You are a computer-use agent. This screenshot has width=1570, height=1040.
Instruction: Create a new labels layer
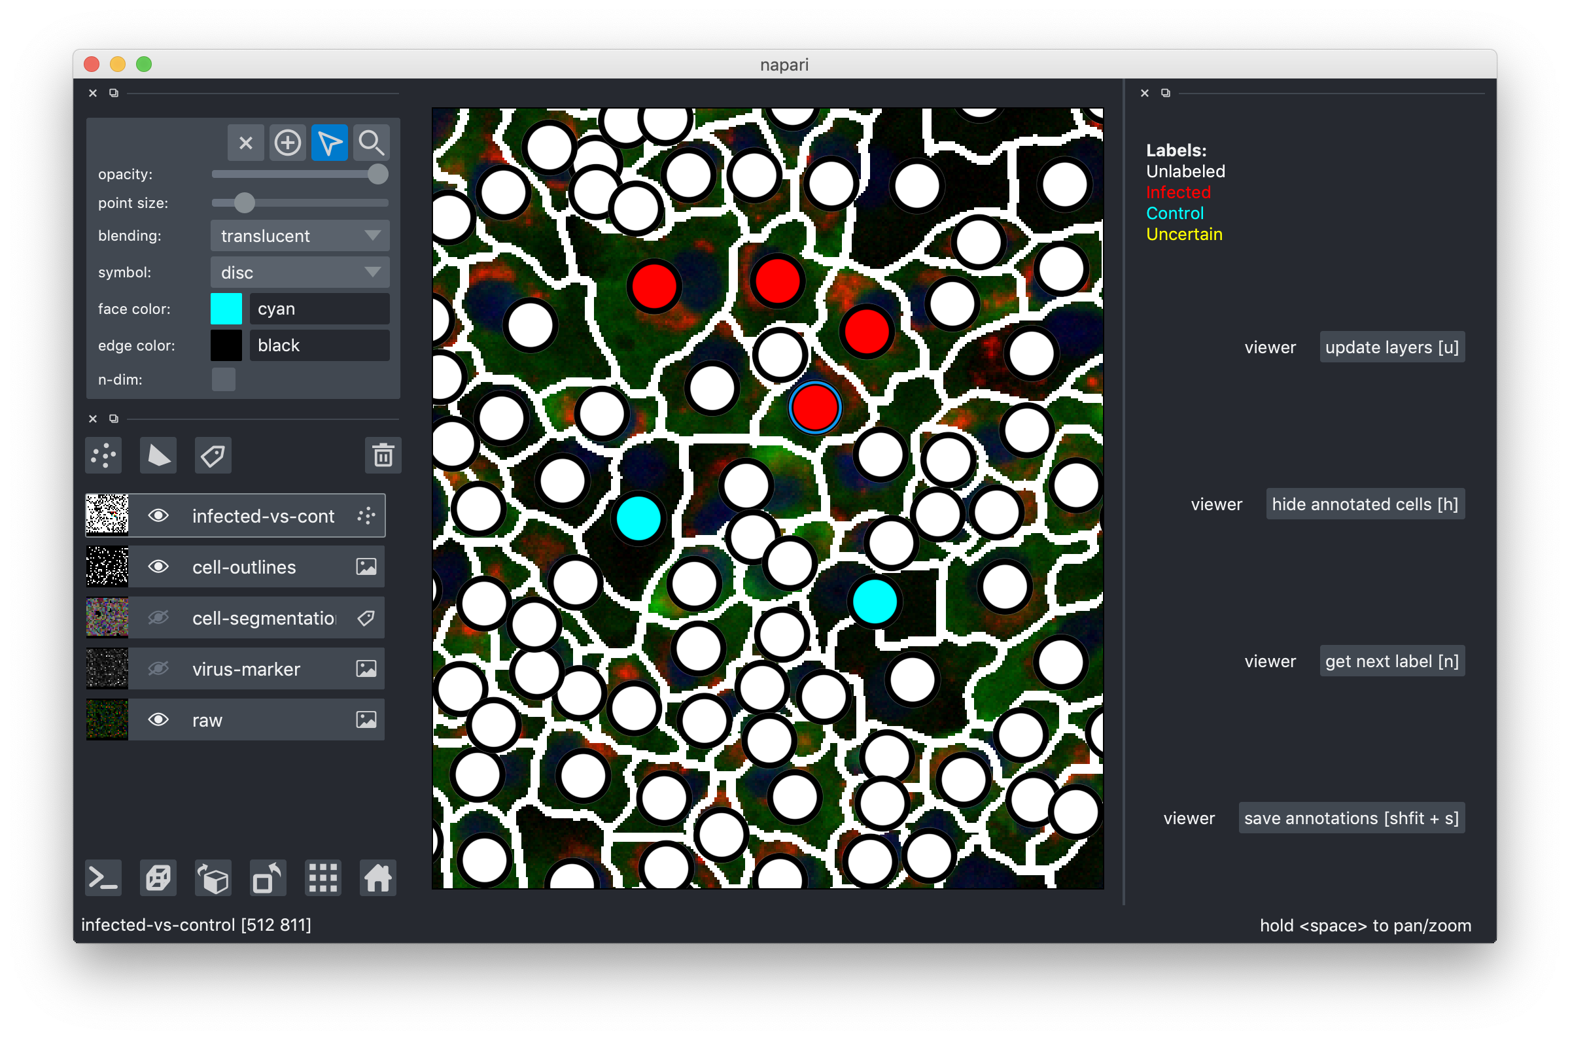pos(213,456)
